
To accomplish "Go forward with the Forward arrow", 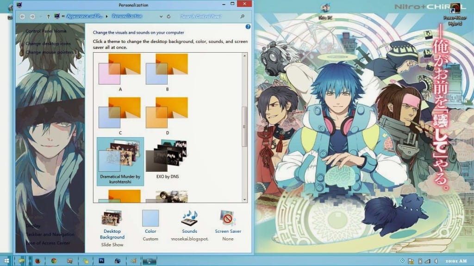I will [x=32, y=17].
